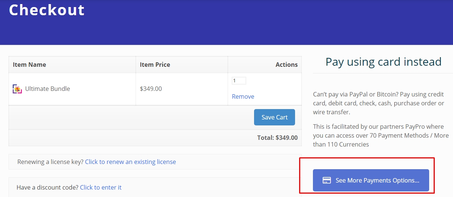Click the Pay using card instead heading

pyautogui.click(x=383, y=62)
